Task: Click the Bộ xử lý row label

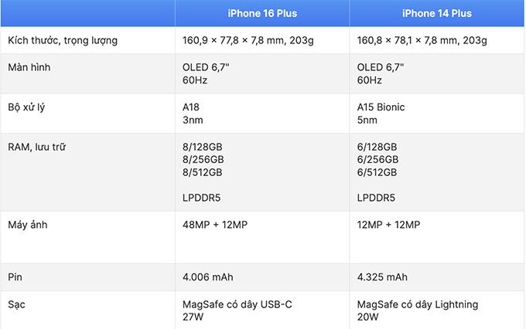Action: pyautogui.click(x=26, y=107)
